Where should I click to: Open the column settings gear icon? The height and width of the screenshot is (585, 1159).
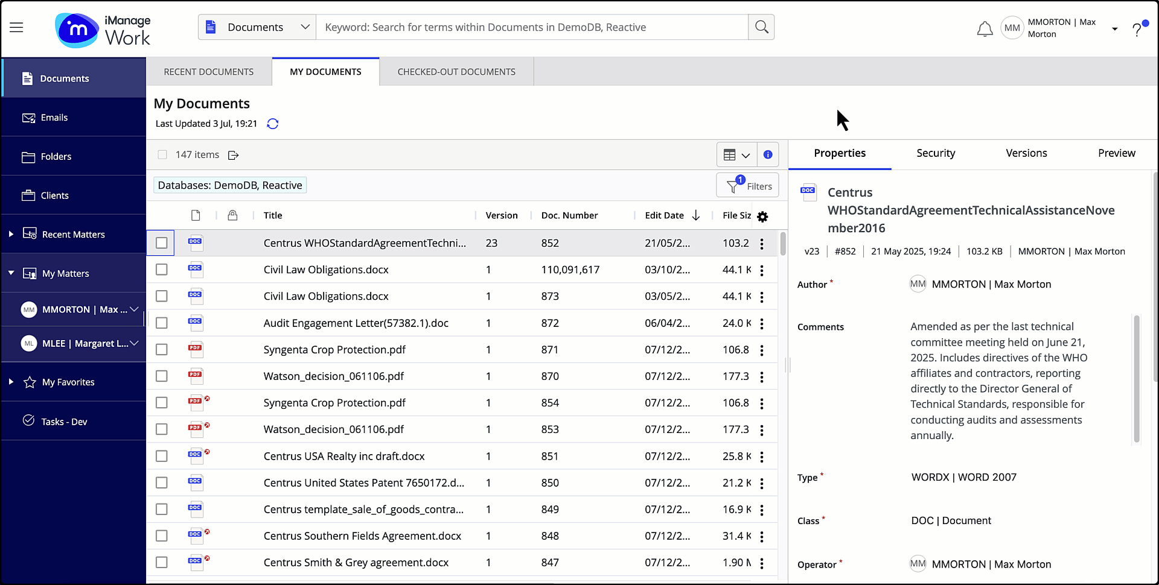click(763, 217)
